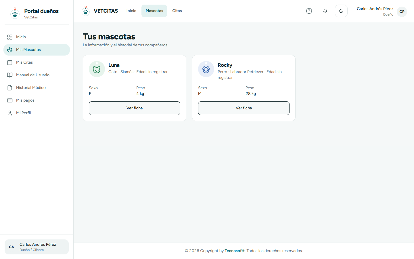414x259 pixels.
Task: Toggle dark mode with the moon button
Action: tap(341, 11)
